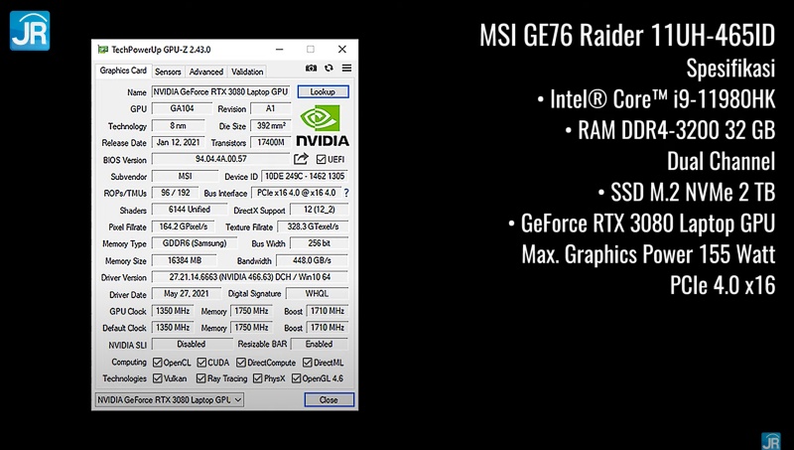794x450 pixels.
Task: Click the Driver Version field
Action: [x=250, y=277]
